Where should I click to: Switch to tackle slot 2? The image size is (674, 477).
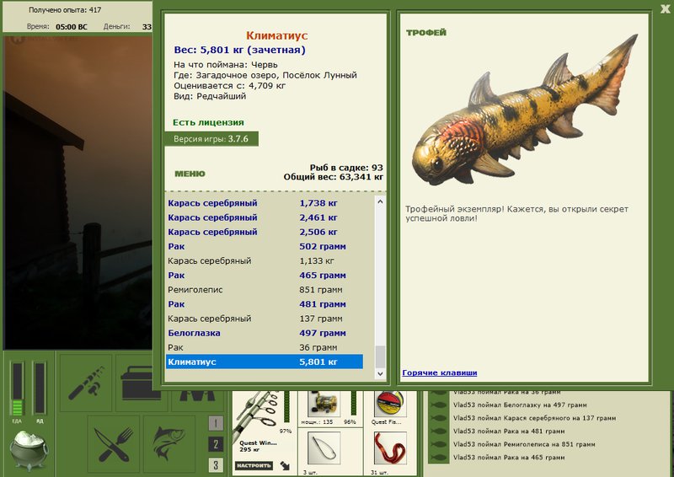click(216, 444)
